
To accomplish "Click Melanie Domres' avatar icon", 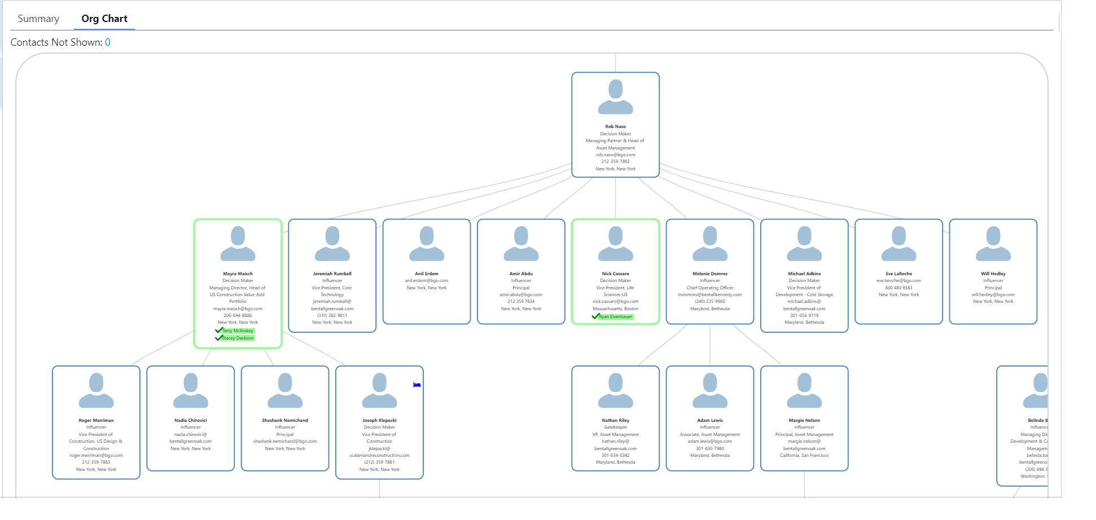I will pos(709,243).
